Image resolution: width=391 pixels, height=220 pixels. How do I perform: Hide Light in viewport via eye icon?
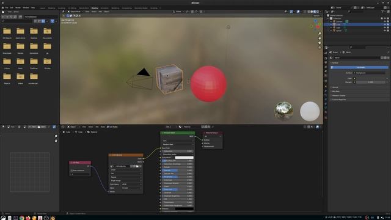click(385, 28)
